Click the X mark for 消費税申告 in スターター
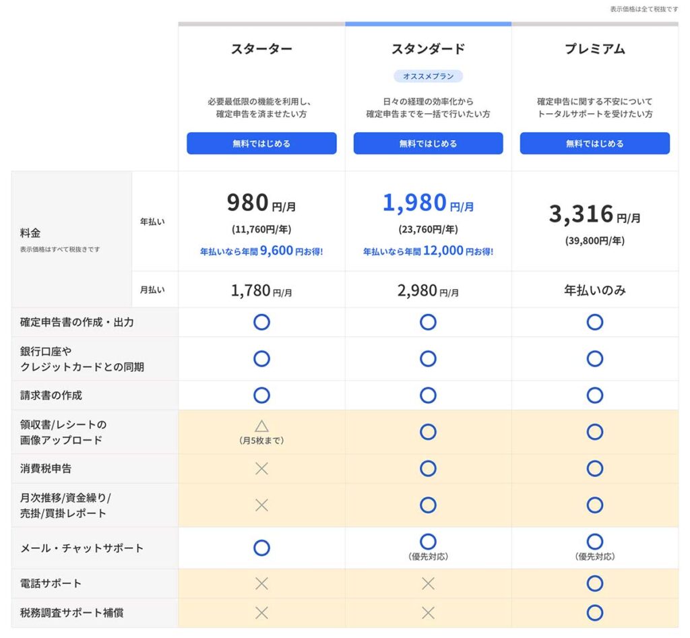Image resolution: width=690 pixels, height=638 pixels. click(x=261, y=469)
